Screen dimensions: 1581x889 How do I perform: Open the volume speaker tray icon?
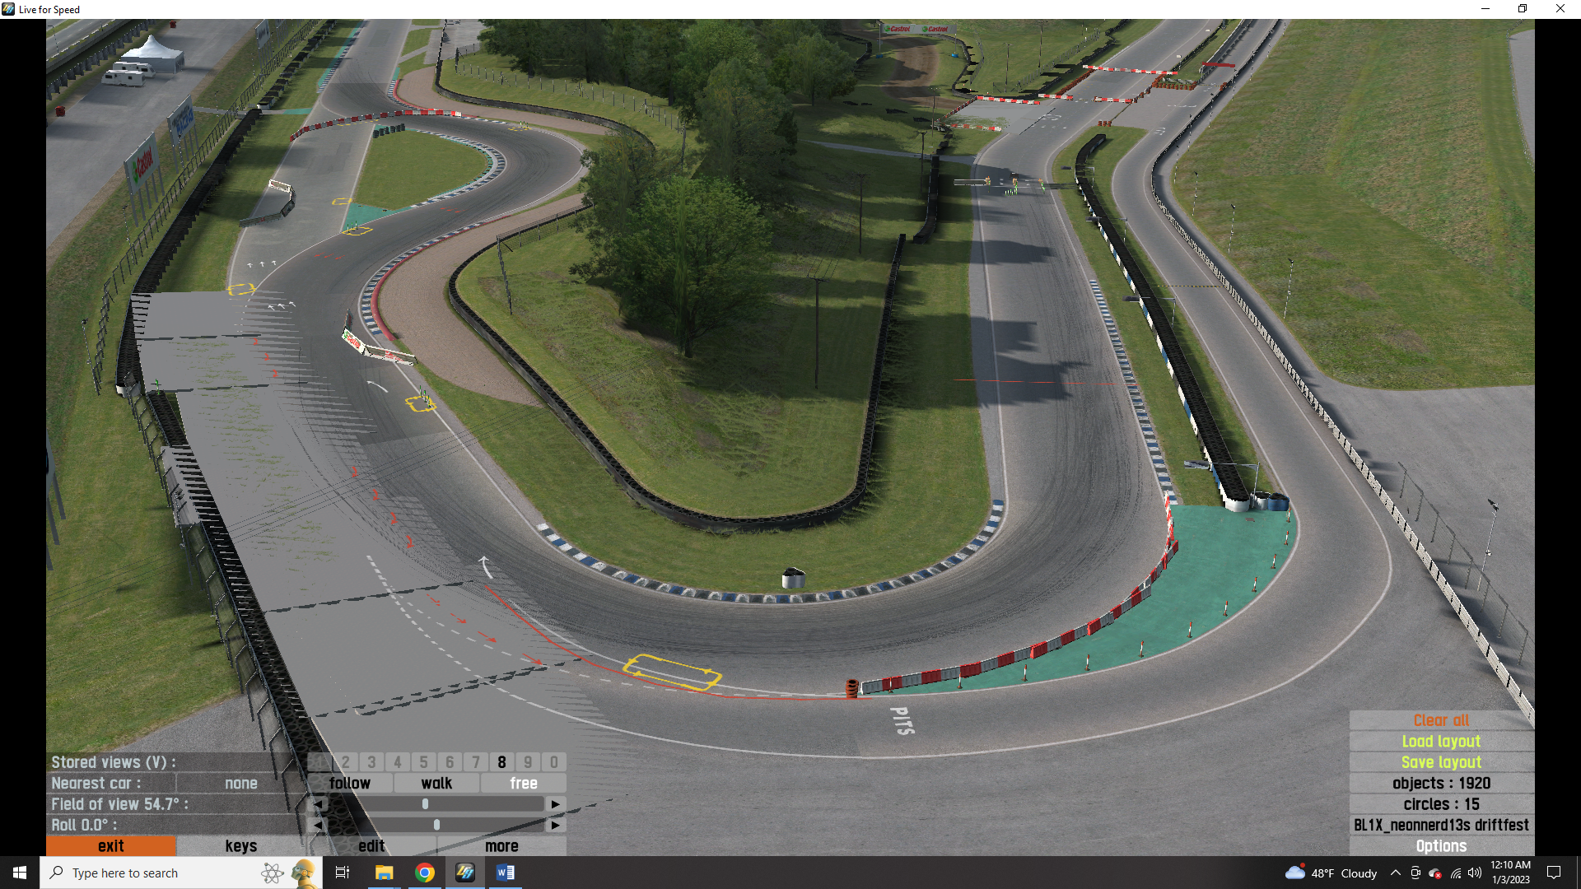[1475, 873]
